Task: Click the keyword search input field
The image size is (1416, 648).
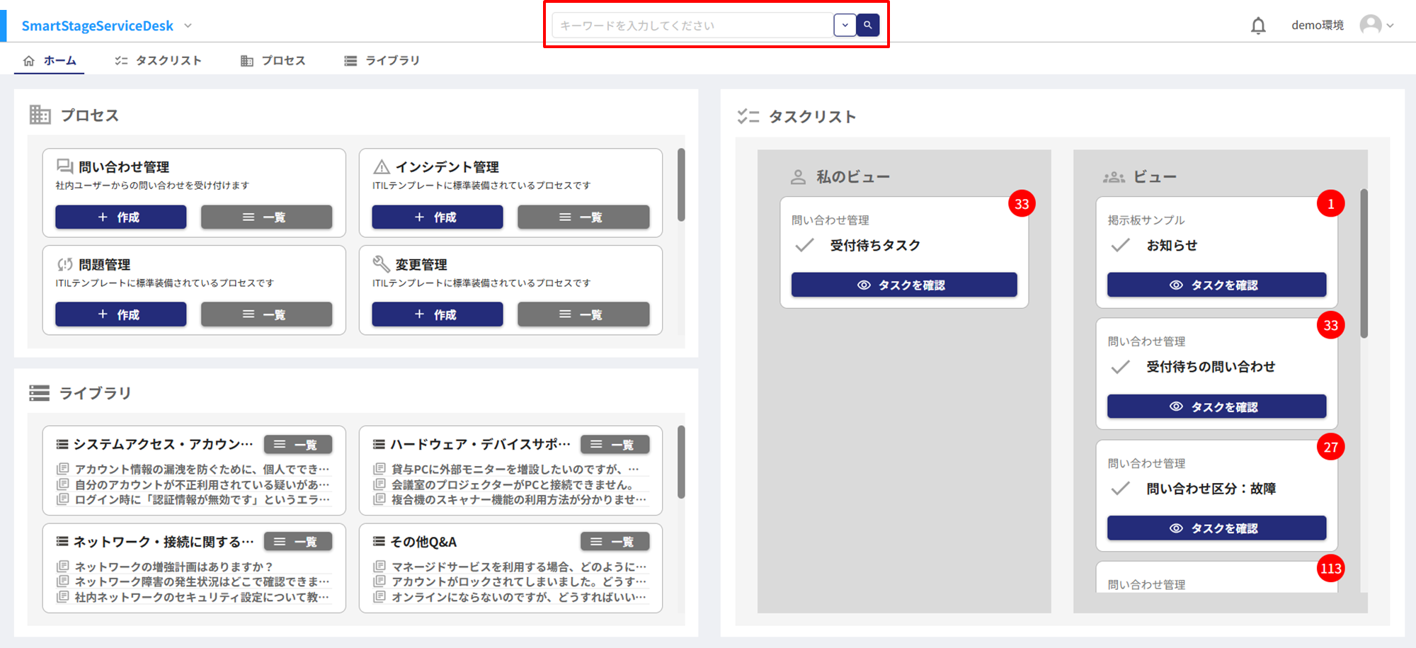Action: click(692, 25)
